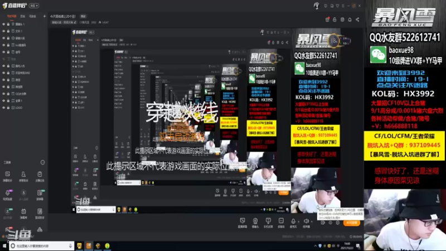Open settings gear beside the orange button
Screen dimensions: 446x251
tap(338, 223)
